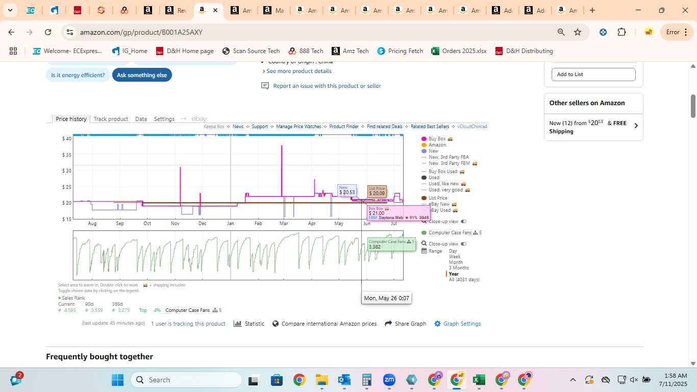The image size is (697, 392).
Task: Toggle New, 3rd Party FBA legend entry
Action: click(x=445, y=157)
